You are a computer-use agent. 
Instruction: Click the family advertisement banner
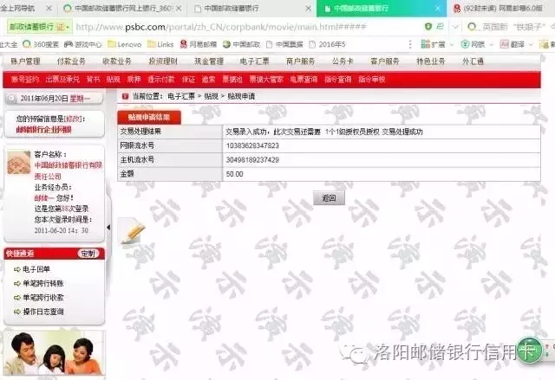(54, 352)
